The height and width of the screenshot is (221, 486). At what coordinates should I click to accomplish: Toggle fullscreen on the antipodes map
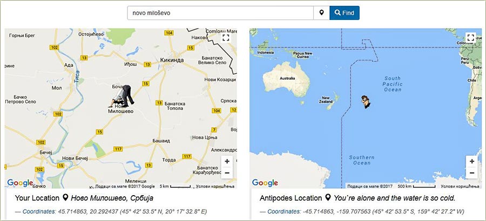(471, 38)
